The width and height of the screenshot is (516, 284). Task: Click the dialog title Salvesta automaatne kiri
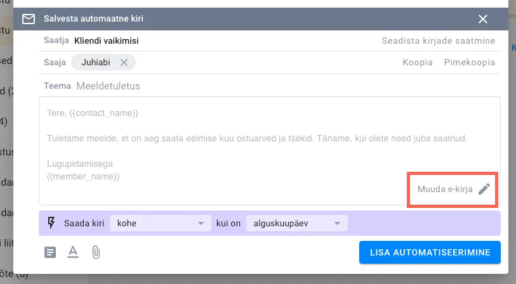(x=93, y=19)
